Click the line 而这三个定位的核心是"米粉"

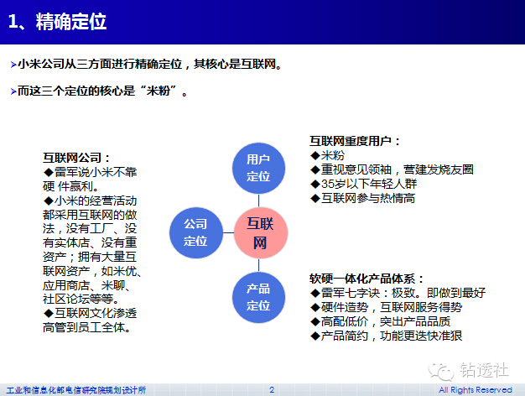[x=101, y=91]
